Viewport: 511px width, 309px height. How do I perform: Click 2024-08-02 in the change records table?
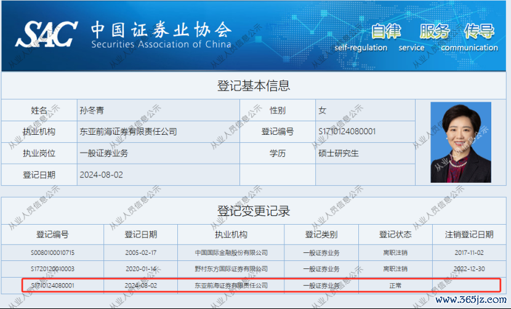[141, 286]
